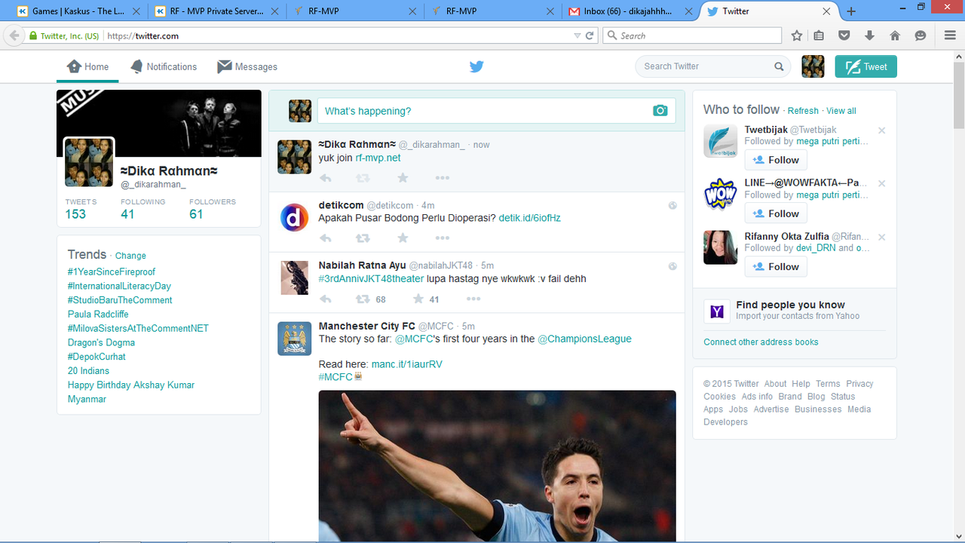965x543 pixels.
Task: Click the Firefox reload button
Action: click(590, 35)
